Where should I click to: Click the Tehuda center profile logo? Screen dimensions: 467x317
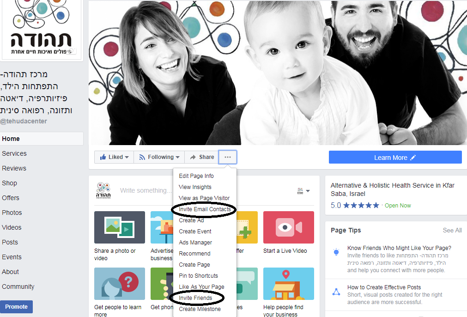click(x=42, y=29)
